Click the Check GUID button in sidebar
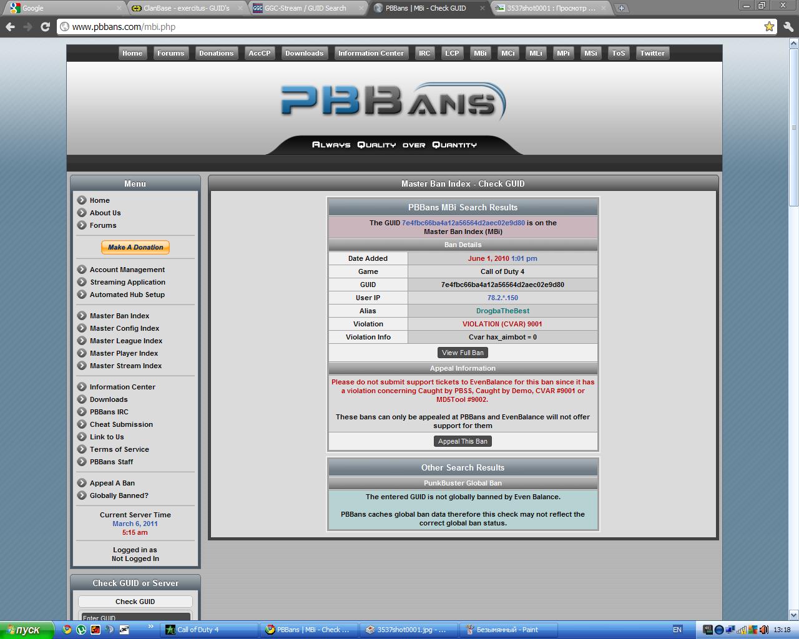This screenshot has width=799, height=639. point(135,602)
